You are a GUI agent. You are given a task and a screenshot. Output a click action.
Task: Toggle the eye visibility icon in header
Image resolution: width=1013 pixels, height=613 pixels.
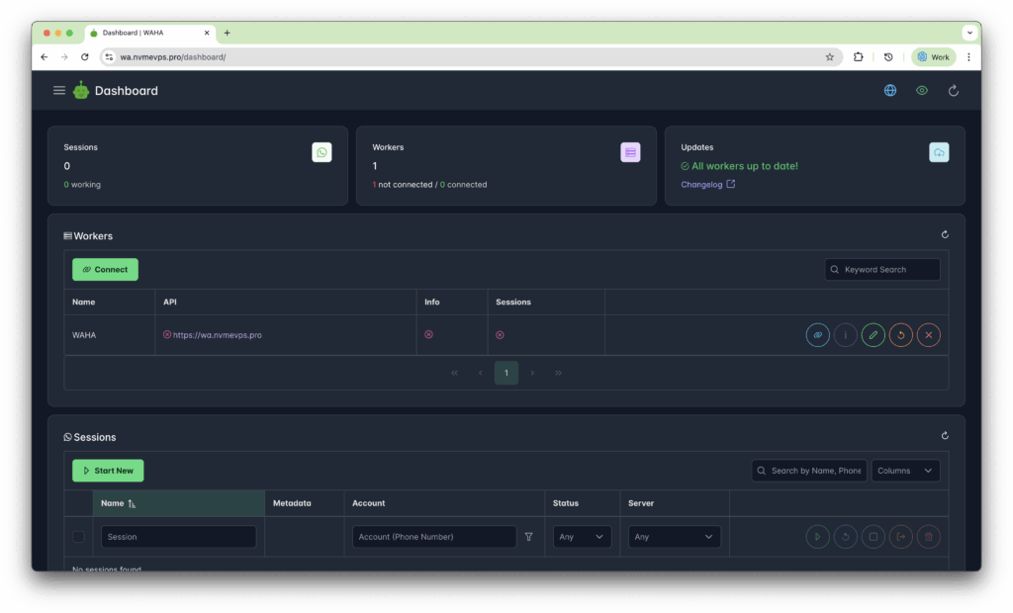(x=922, y=91)
